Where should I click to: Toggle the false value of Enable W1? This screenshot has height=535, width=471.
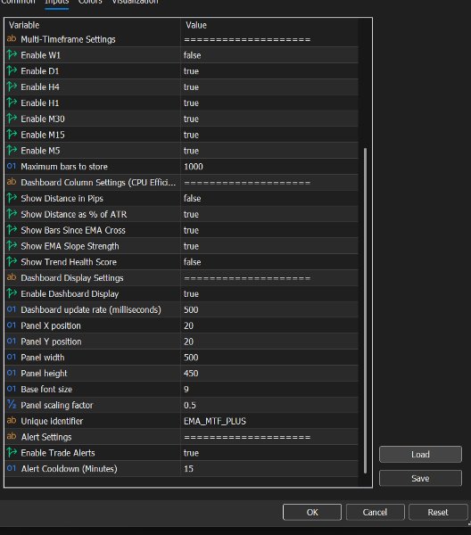192,55
